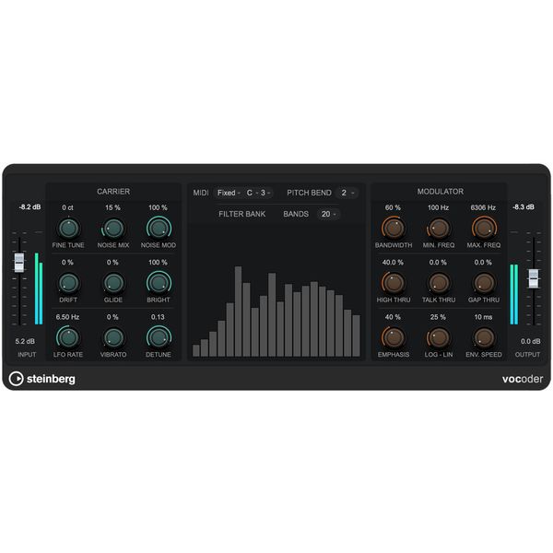This screenshot has height=553, width=553.
Task: Click the Bright knob
Action: pos(159,283)
